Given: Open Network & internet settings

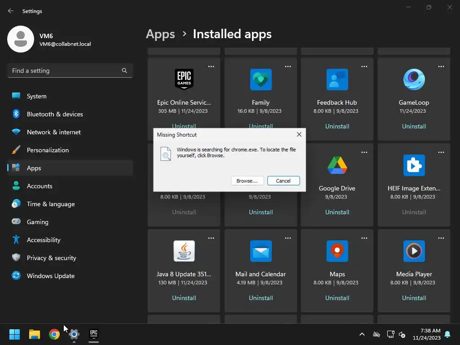Looking at the screenshot, I should click(70, 132).
